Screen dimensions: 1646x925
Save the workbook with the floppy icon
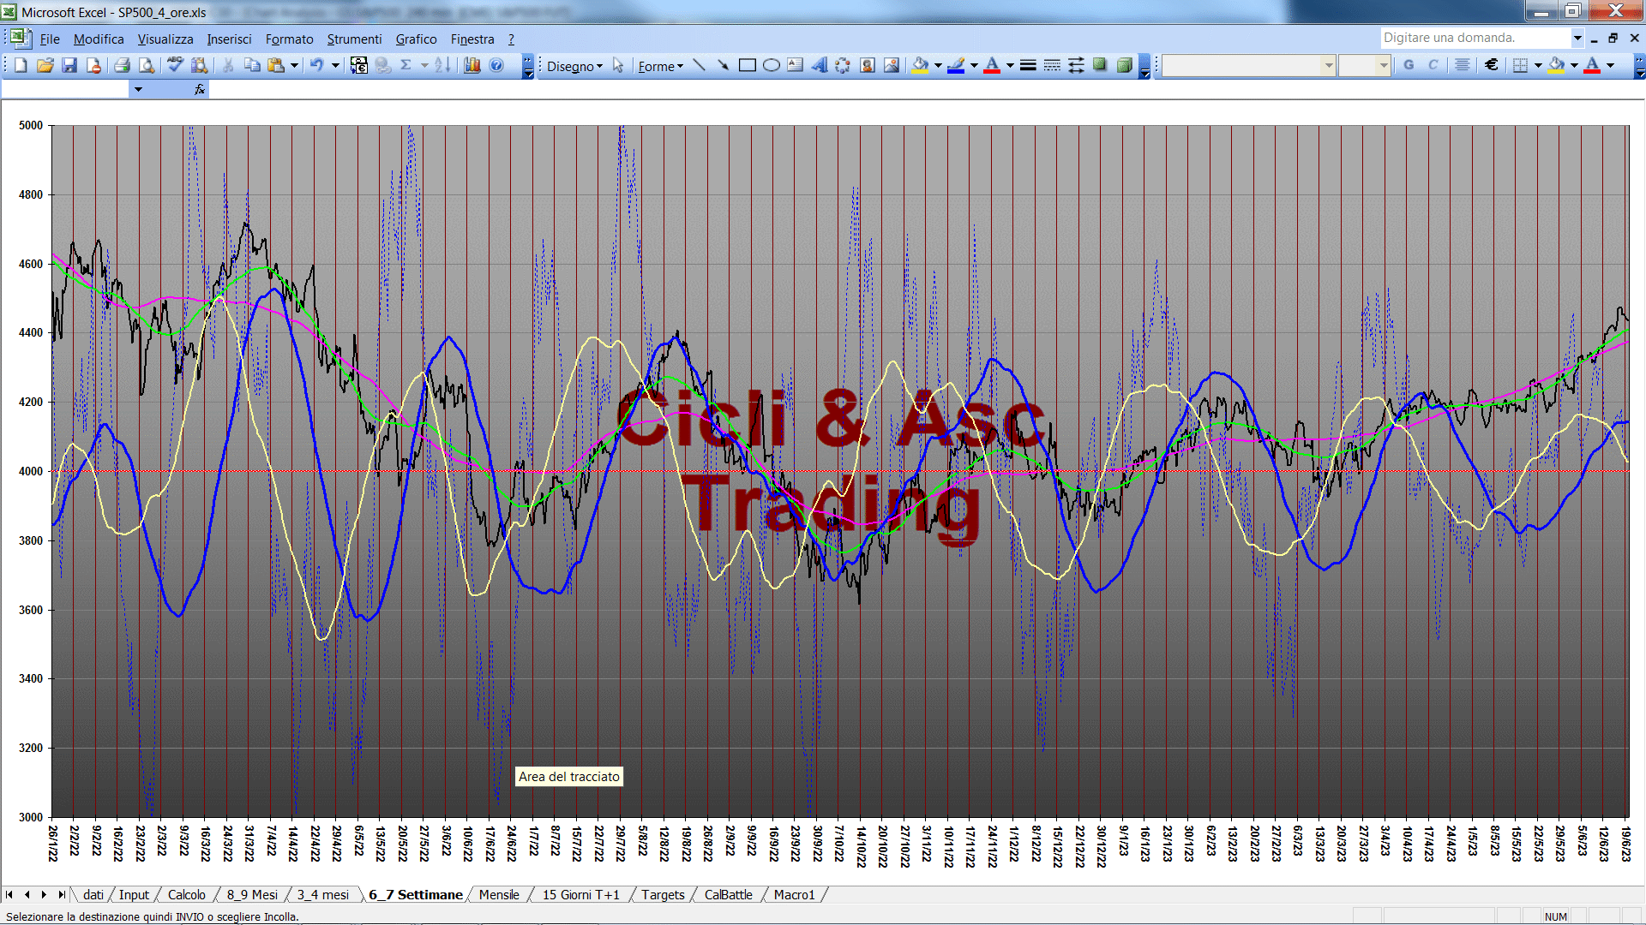click(69, 65)
